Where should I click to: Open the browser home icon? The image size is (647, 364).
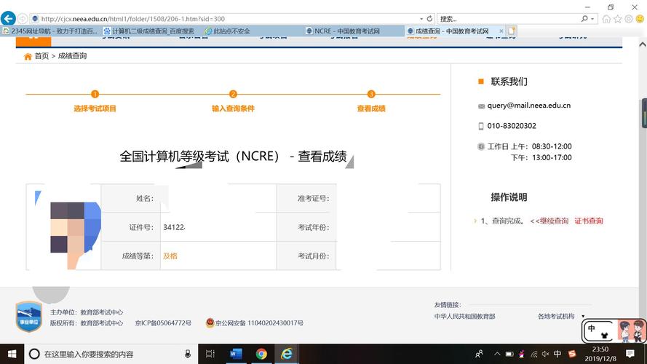pyautogui.click(x=606, y=19)
